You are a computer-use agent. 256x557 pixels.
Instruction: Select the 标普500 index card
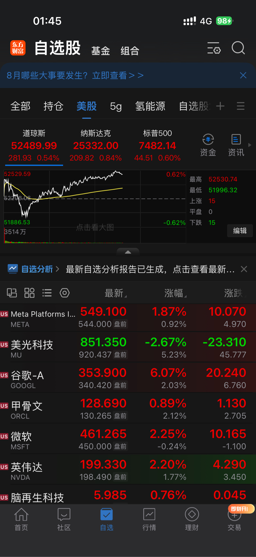(157, 146)
